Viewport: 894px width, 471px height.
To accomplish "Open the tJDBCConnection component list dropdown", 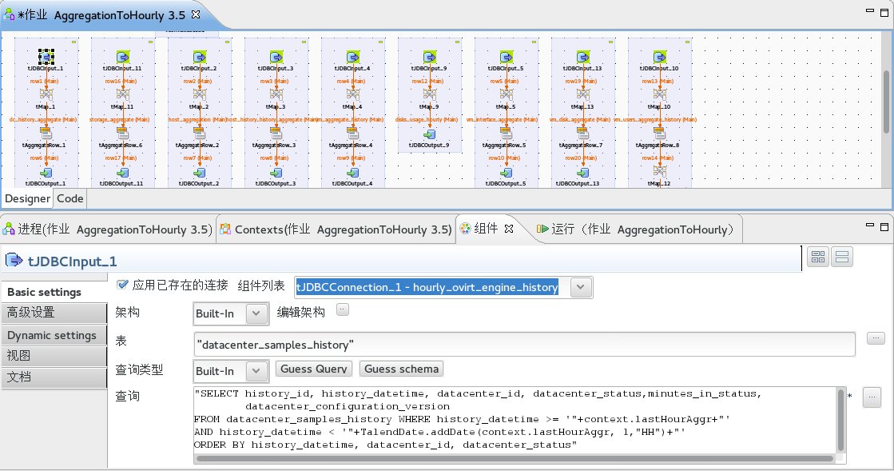I will point(581,287).
